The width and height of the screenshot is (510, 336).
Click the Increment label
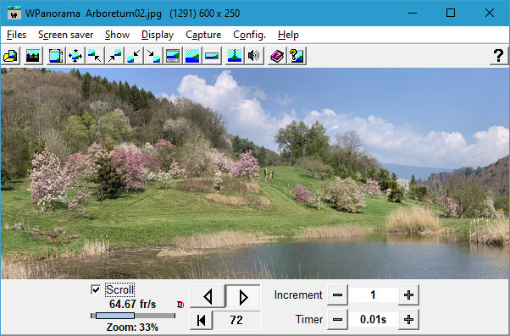(298, 295)
